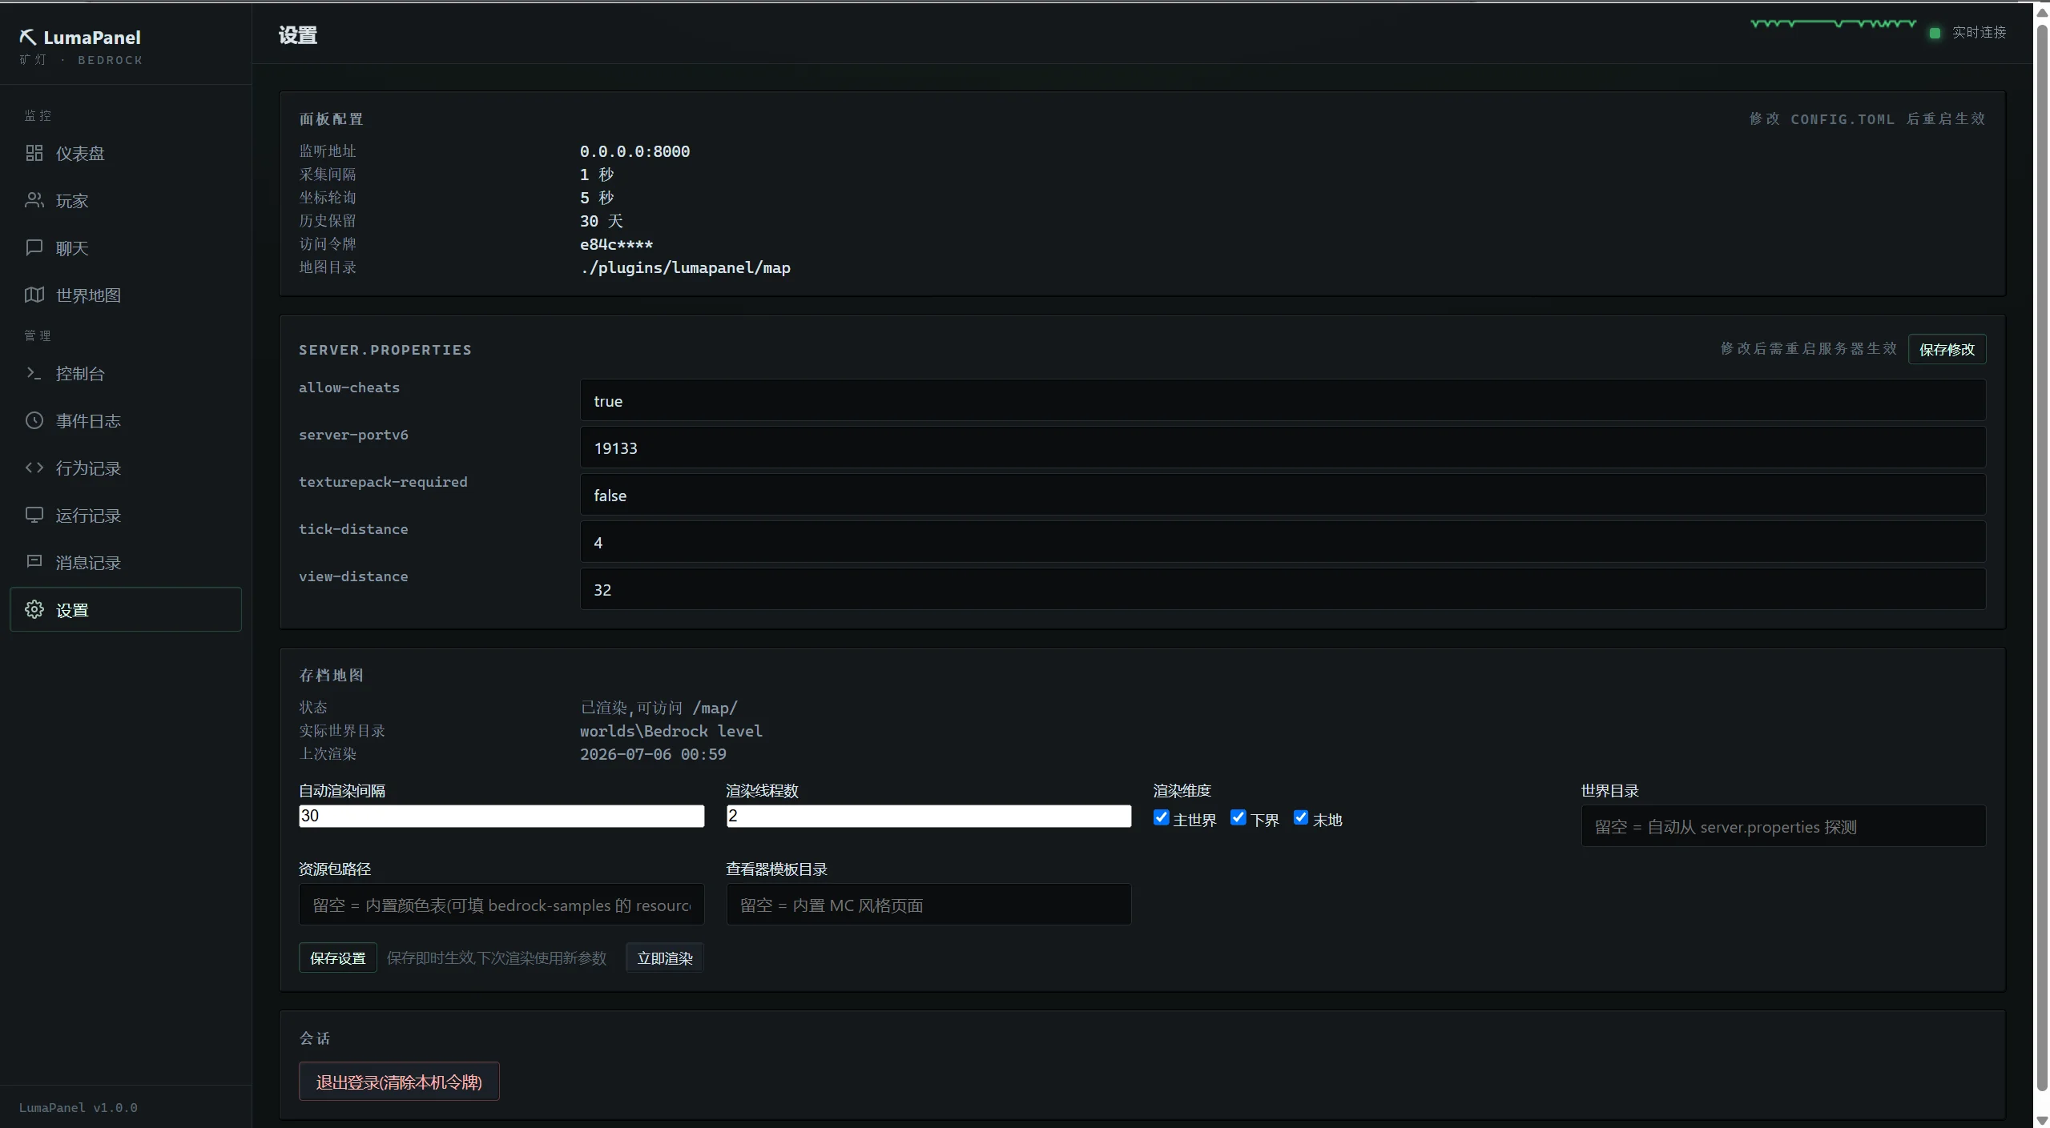Uncheck the 末地 end dimension checkbox
This screenshot has width=2050, height=1128.
pos(1300,817)
